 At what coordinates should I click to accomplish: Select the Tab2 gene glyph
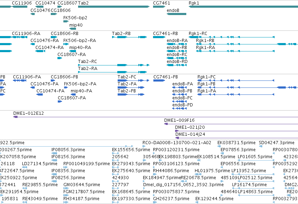[114, 7]
